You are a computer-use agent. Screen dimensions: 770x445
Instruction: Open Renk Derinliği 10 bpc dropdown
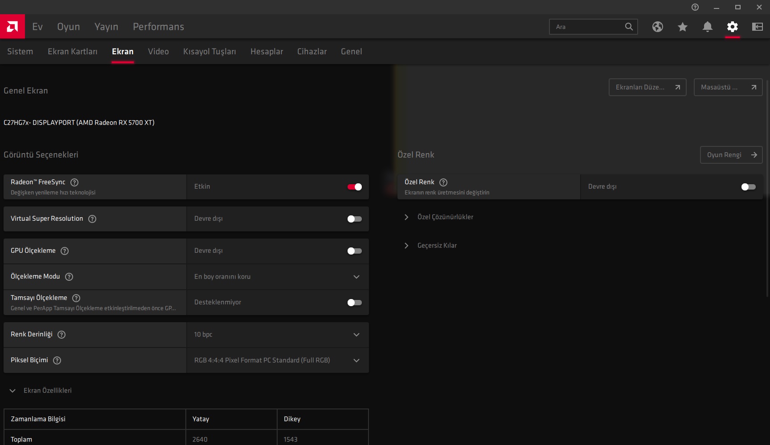tap(278, 335)
